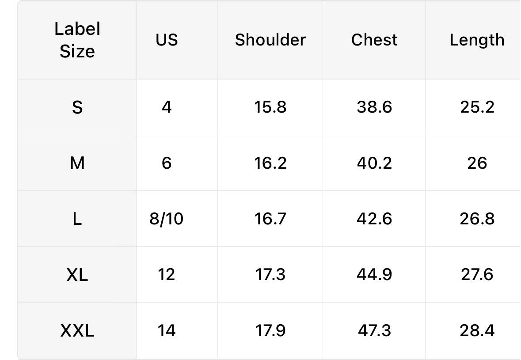Select the L label size cell
521x360 pixels.
tap(77, 219)
